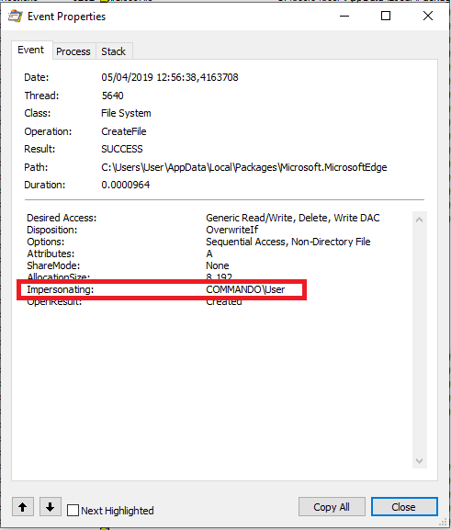Image resolution: width=451 pixels, height=530 pixels.
Task: Minimize the Event Properties dialog
Action: pyautogui.click(x=344, y=16)
